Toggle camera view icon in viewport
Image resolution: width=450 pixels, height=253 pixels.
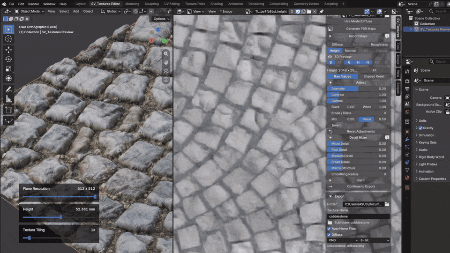(166, 71)
